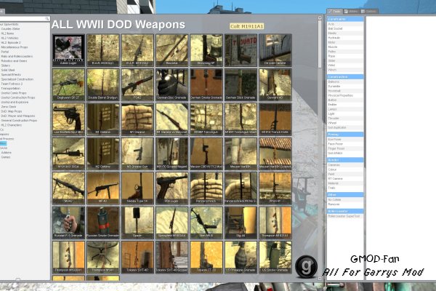The image size is (436, 291).
Task: Select the Tokarev TT-33 pistol icon
Action: coord(206,258)
